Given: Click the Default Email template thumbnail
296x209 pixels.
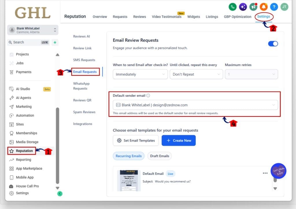Looking at the screenshot, I should [129, 180].
